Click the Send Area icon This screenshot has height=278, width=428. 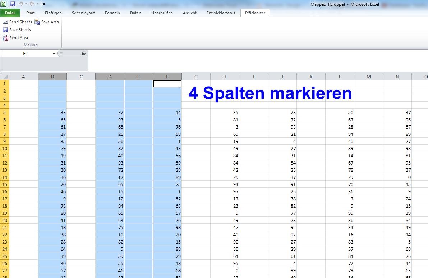5,38
